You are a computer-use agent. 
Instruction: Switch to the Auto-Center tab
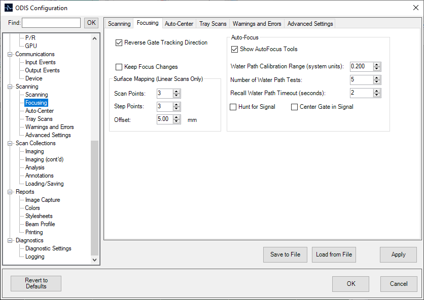tap(179, 24)
